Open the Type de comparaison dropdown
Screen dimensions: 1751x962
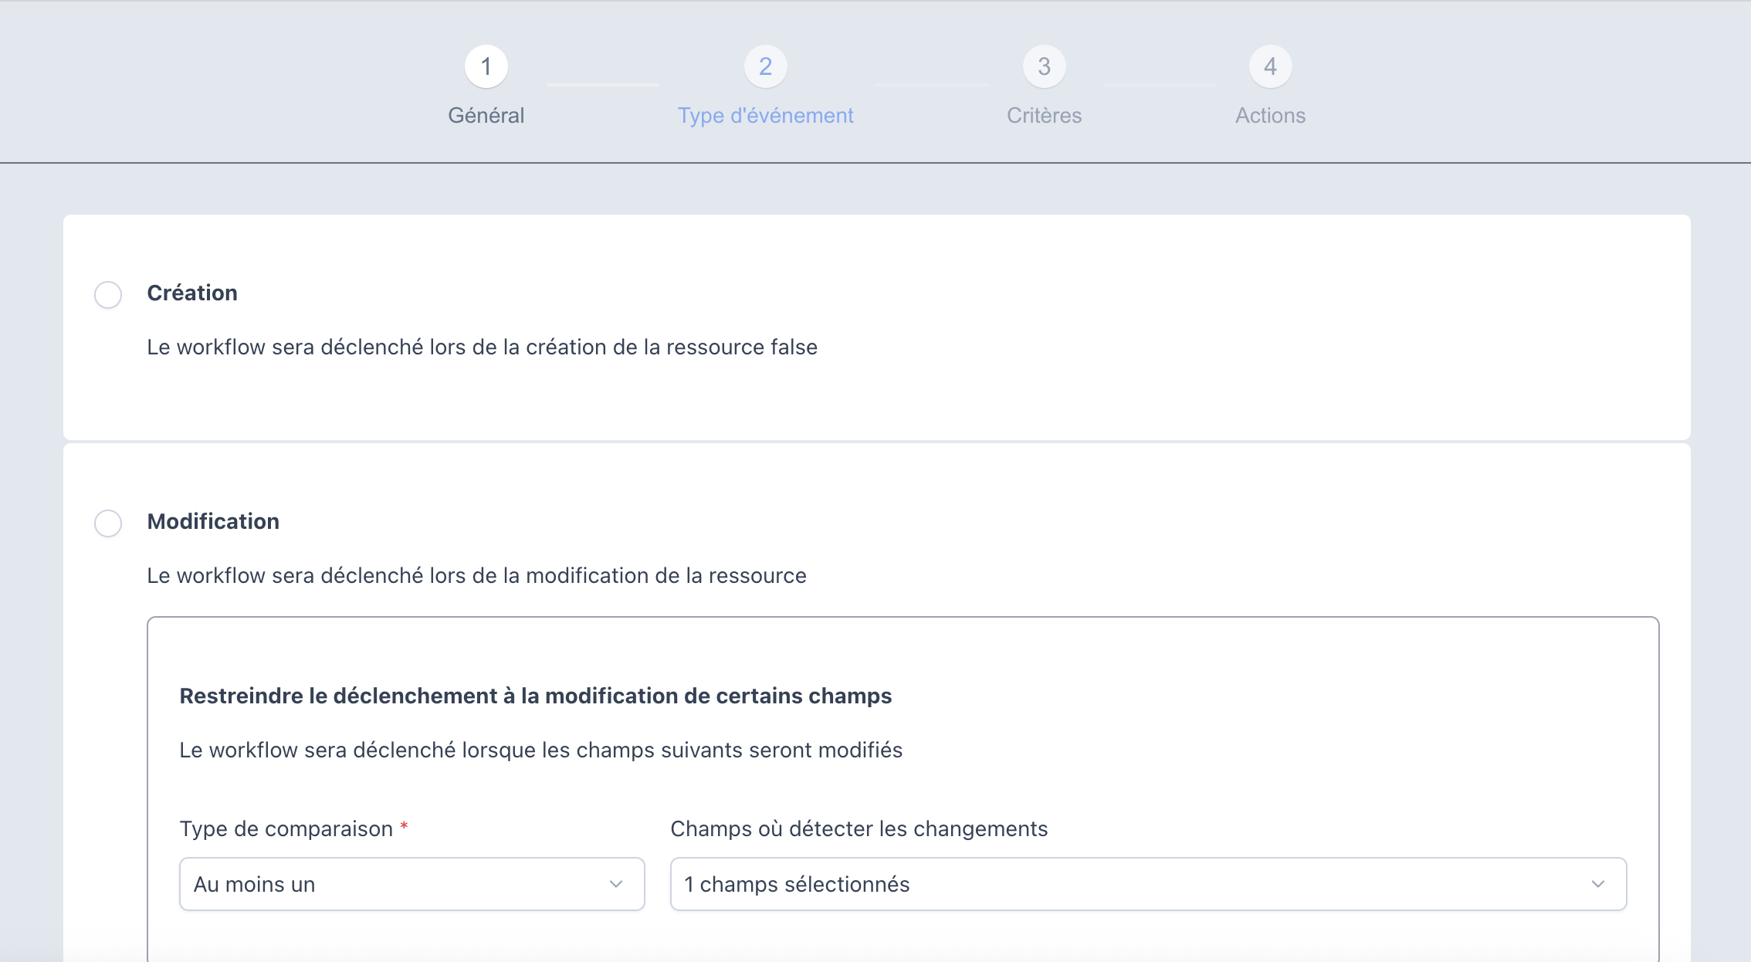[x=412, y=884]
